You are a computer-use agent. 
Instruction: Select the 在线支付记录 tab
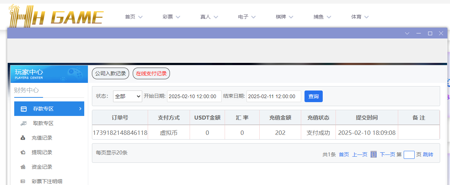pyautogui.click(x=151, y=73)
